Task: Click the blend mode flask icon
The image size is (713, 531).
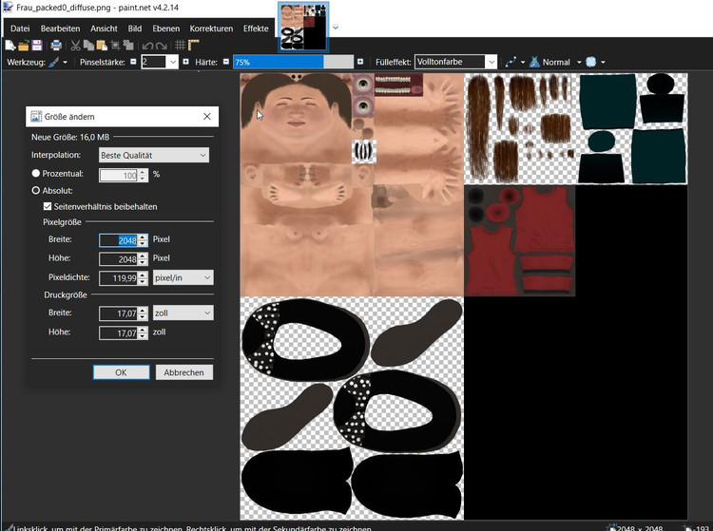Action: point(534,62)
